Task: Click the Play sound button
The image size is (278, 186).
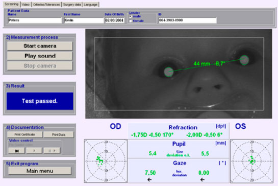Action: coord(40,56)
